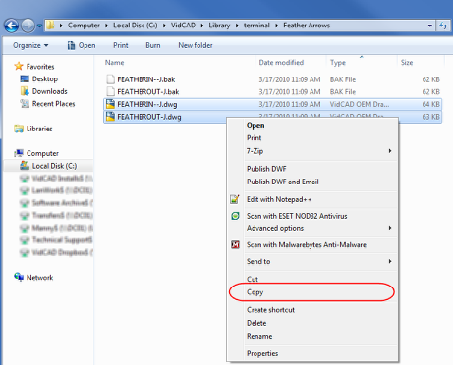Choose Delete from the context menu

pos(256,323)
